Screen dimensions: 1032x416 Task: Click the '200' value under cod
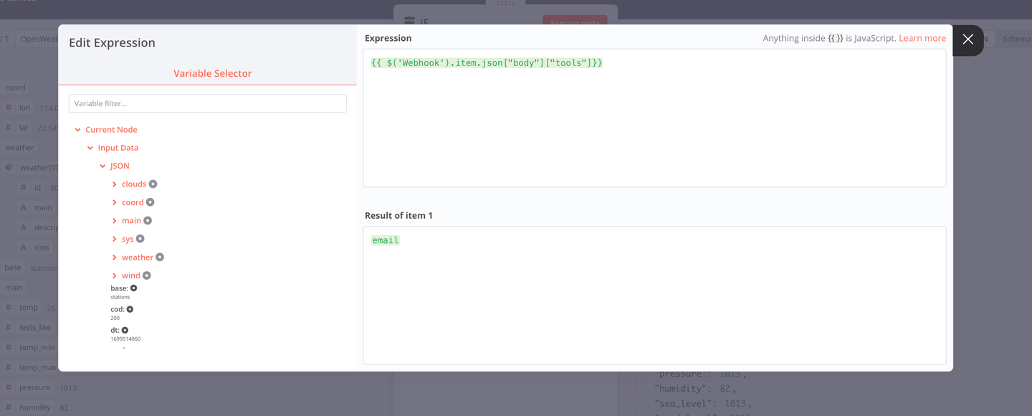pos(115,318)
